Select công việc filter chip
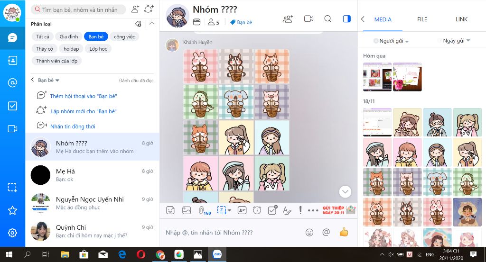Image resolution: width=486 pixels, height=262 pixels. [124, 36]
